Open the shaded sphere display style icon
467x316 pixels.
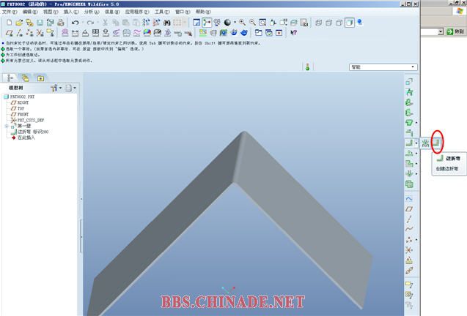[x=227, y=23]
